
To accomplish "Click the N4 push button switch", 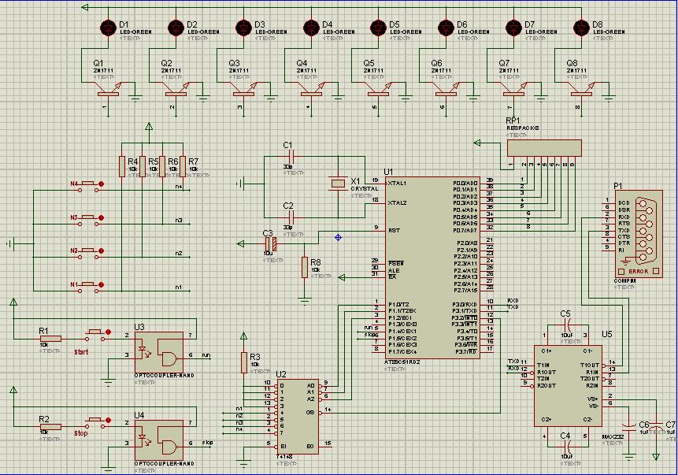I will click(90, 186).
